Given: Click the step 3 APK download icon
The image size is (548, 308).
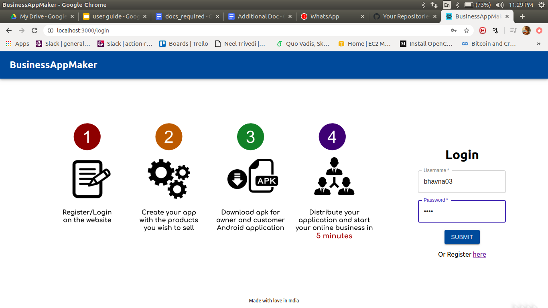Looking at the screenshot, I should pyautogui.click(x=253, y=176).
